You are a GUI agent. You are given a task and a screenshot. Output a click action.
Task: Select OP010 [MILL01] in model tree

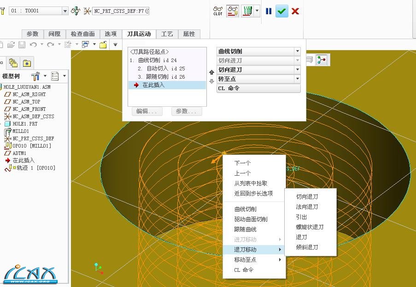pyautogui.click(x=32, y=146)
